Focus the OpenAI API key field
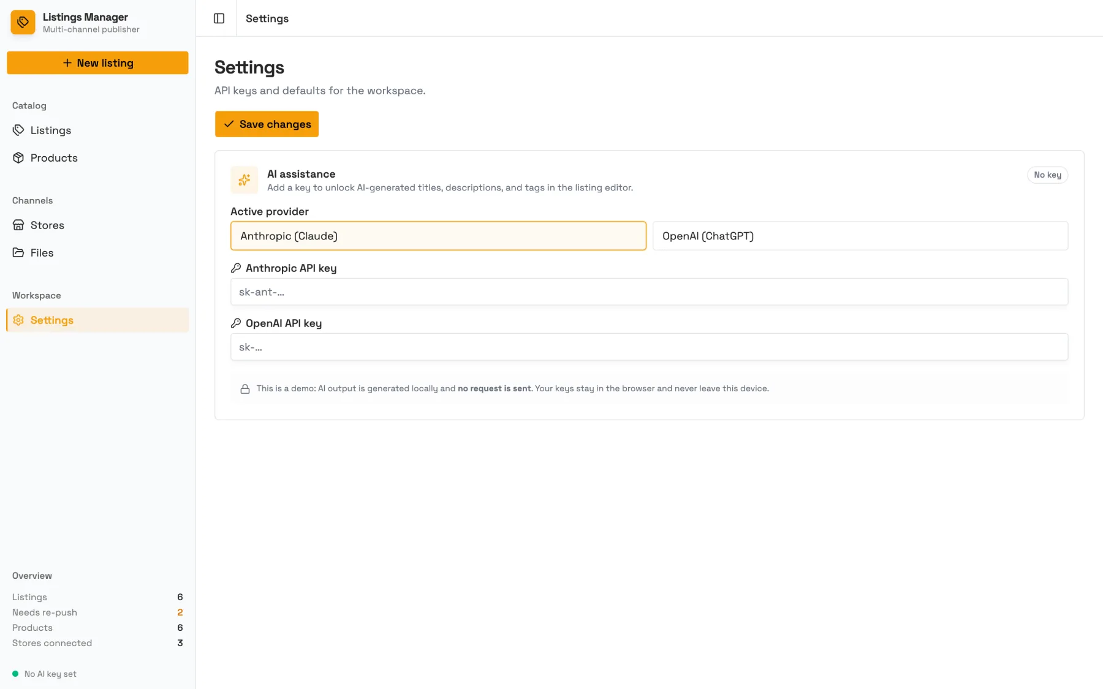1103x689 pixels. [x=649, y=347]
